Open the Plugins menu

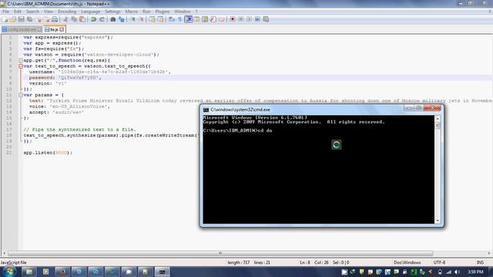pos(163,12)
